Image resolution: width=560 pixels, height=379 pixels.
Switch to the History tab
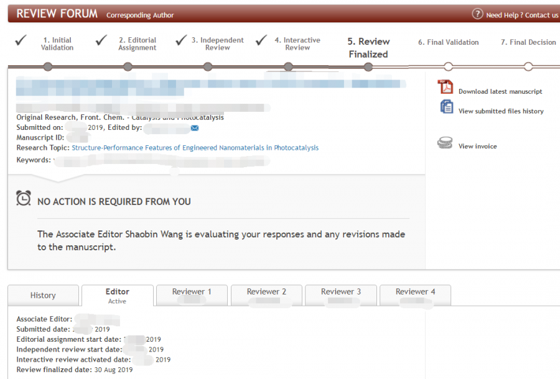[43, 295]
